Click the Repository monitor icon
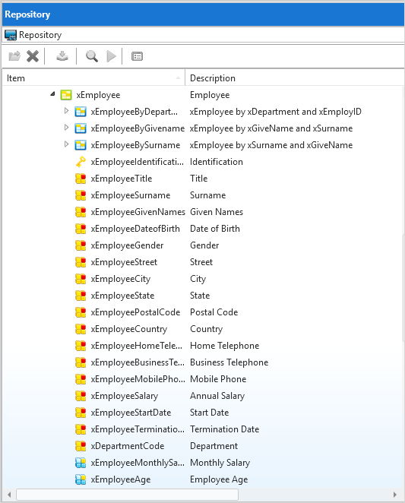This screenshot has height=503, width=405. coord(11,35)
